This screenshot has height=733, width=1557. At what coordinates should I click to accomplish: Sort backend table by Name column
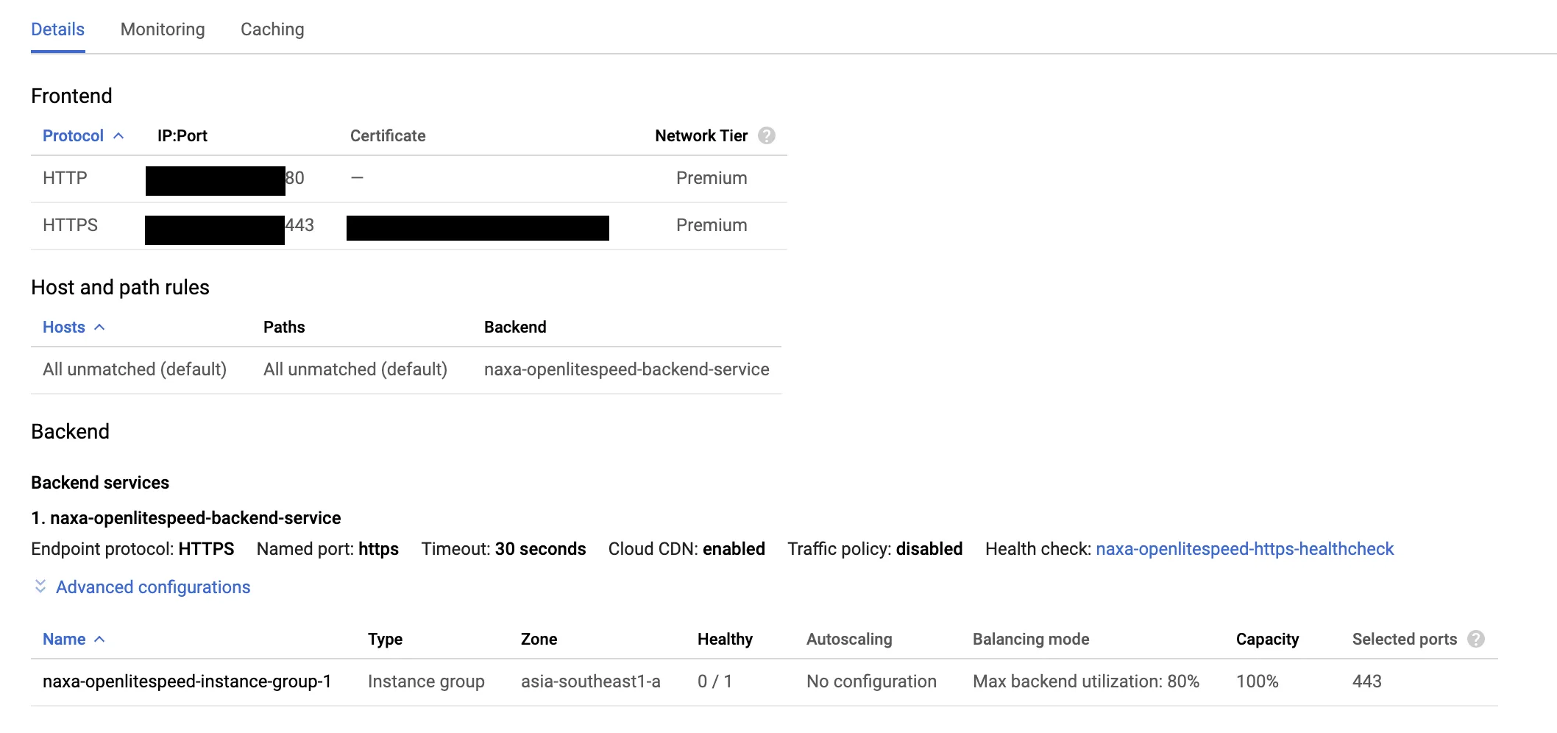(x=64, y=640)
